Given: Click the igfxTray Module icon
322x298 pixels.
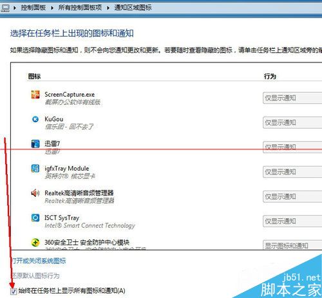Looking at the screenshot, I should (35, 169).
